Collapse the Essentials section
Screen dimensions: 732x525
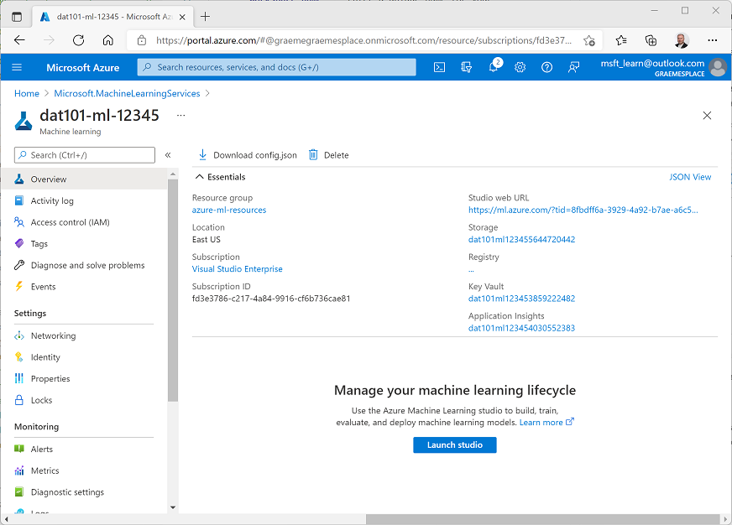click(x=221, y=176)
